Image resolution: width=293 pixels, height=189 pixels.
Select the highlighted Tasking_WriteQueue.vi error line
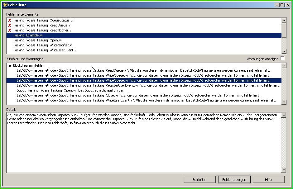tap(144, 80)
